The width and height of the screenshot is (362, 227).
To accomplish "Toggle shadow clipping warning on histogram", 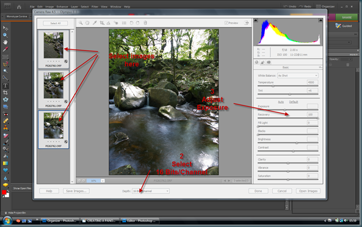I will coord(256,21).
